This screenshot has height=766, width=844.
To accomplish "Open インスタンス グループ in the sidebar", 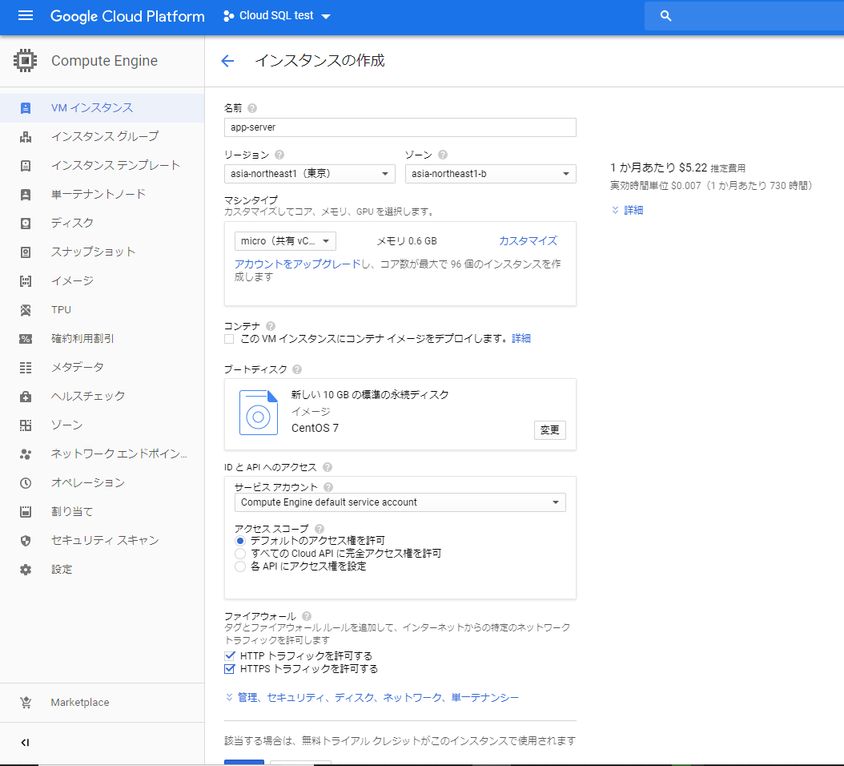I will click(x=104, y=136).
